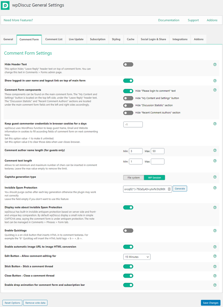This screenshot has width=223, height=307.
Task: Click the Remove vote data button
Action: pyautogui.click(x=35, y=303)
